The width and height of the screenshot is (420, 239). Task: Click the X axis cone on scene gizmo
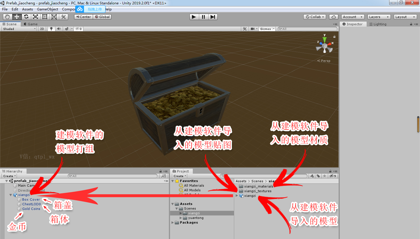pos(330,44)
